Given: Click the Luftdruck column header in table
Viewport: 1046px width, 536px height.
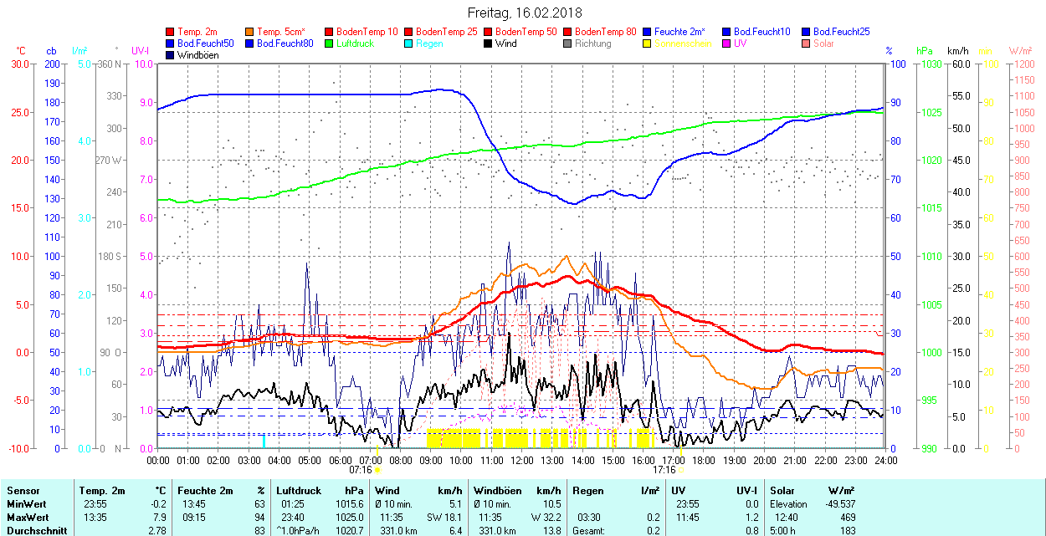Looking at the screenshot, I should point(299,491).
